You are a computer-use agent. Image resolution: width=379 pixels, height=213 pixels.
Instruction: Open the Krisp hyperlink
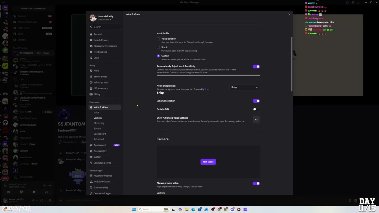(x=207, y=89)
